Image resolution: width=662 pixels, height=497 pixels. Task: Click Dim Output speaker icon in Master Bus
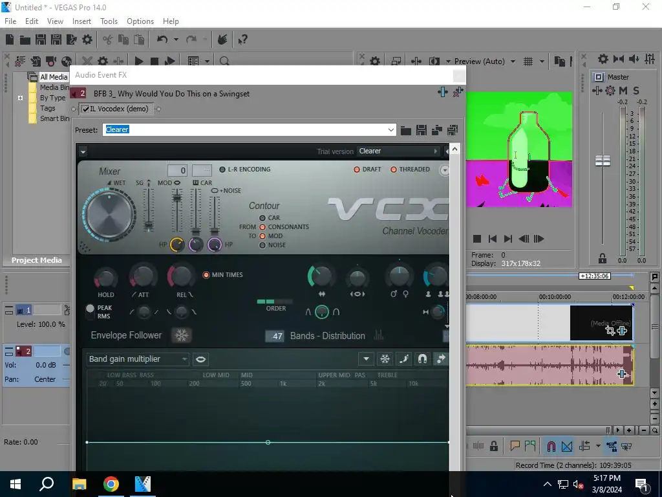[634, 59]
